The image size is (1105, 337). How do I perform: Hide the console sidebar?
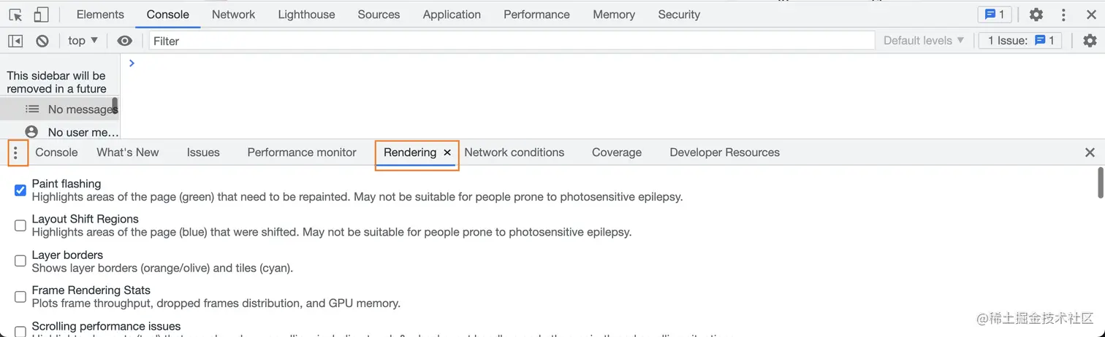[x=15, y=41]
